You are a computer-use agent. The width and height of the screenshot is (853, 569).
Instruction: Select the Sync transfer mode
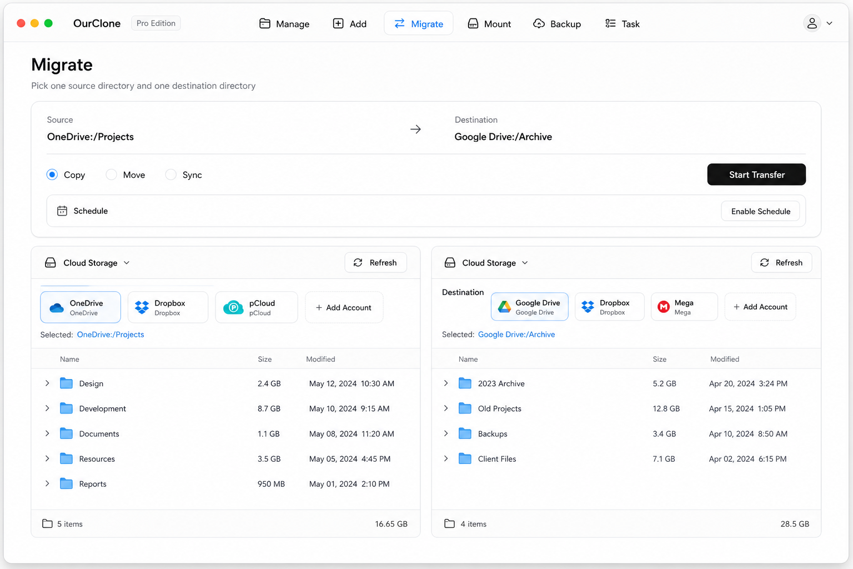coord(171,174)
